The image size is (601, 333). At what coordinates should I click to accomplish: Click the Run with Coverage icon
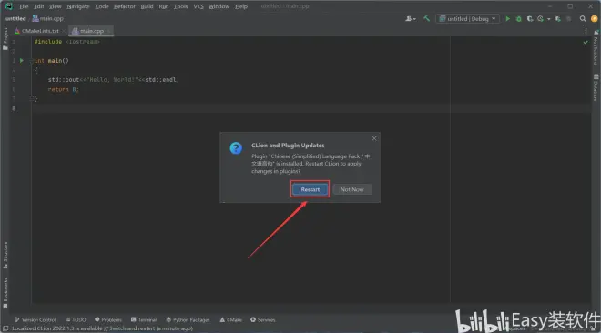(530, 19)
